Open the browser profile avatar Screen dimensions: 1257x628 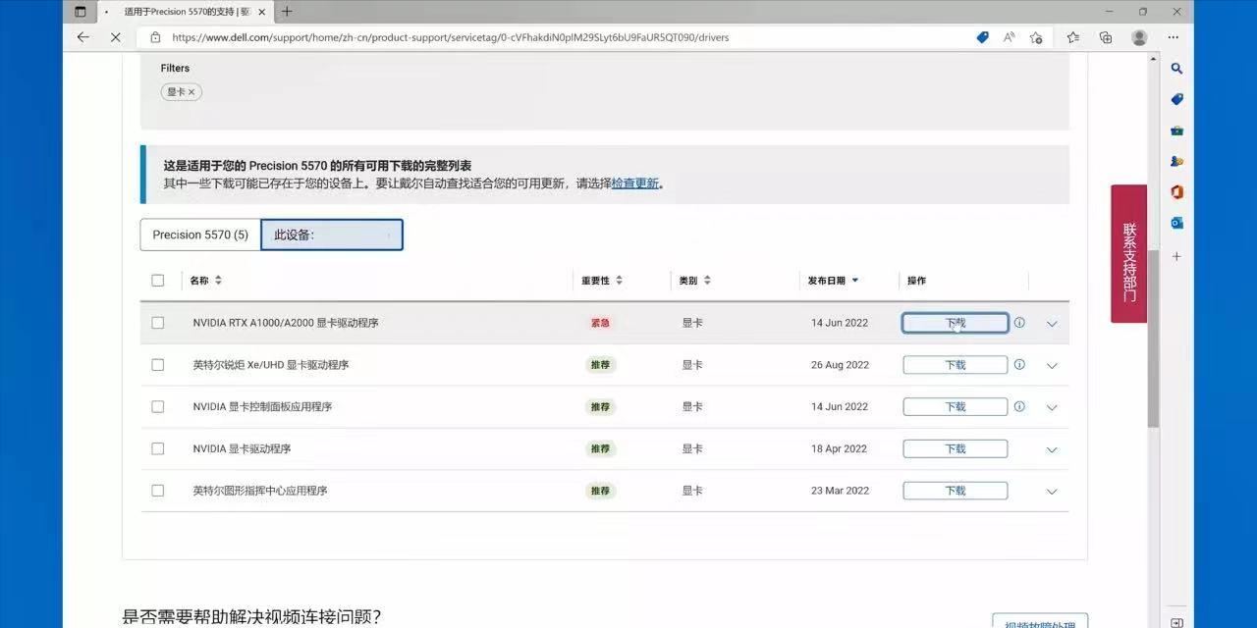click(1139, 36)
